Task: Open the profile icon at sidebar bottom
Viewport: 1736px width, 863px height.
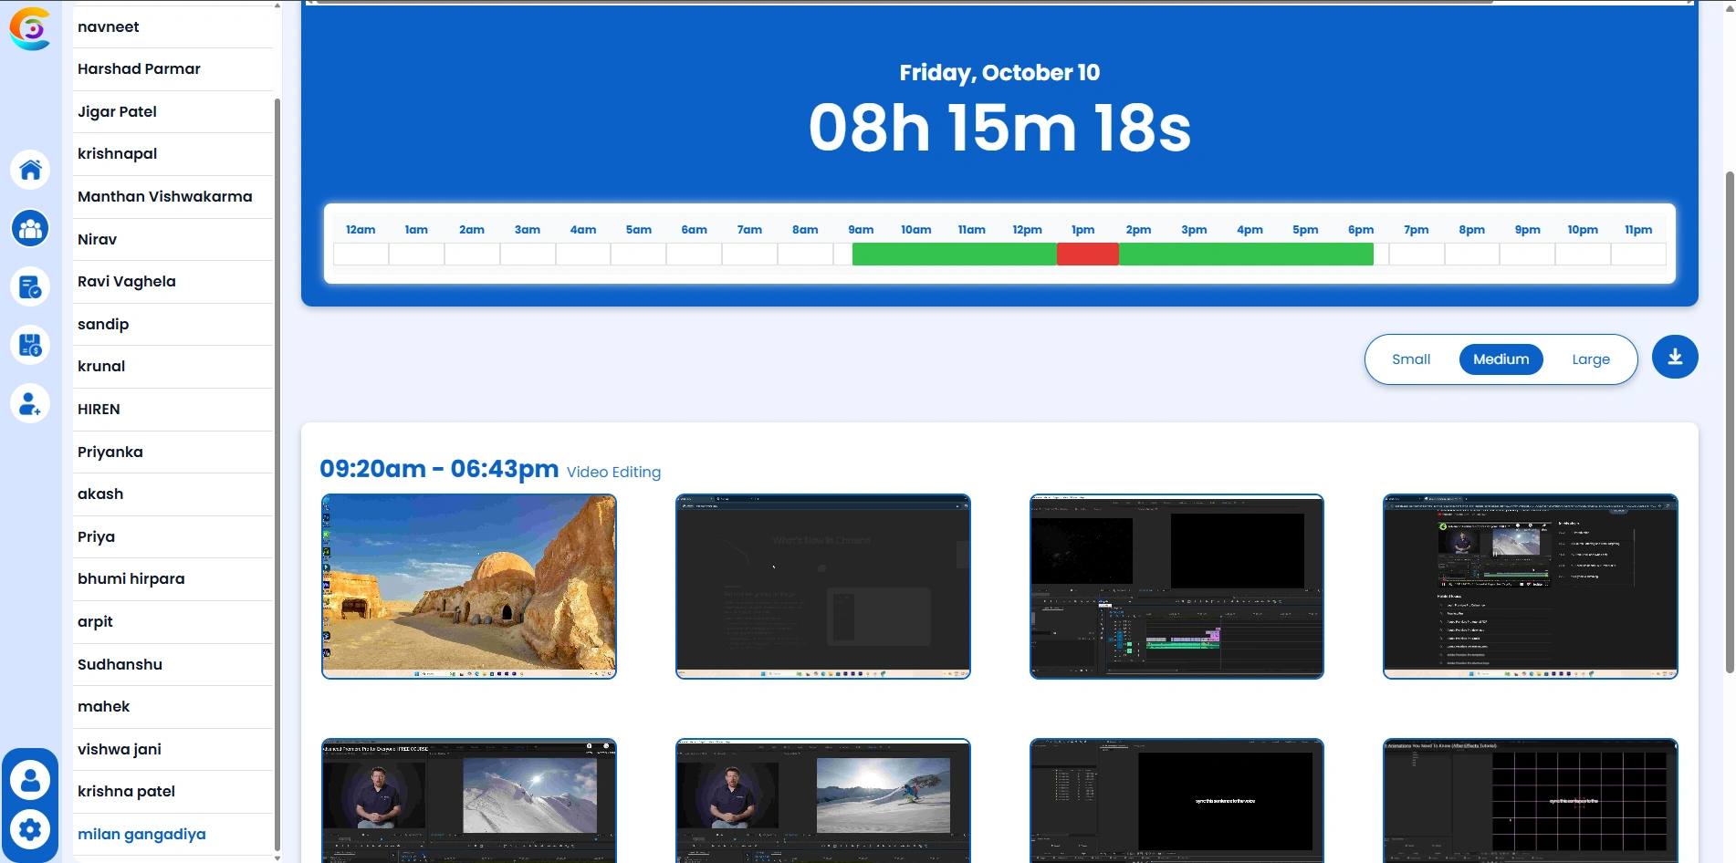Action: 30,778
